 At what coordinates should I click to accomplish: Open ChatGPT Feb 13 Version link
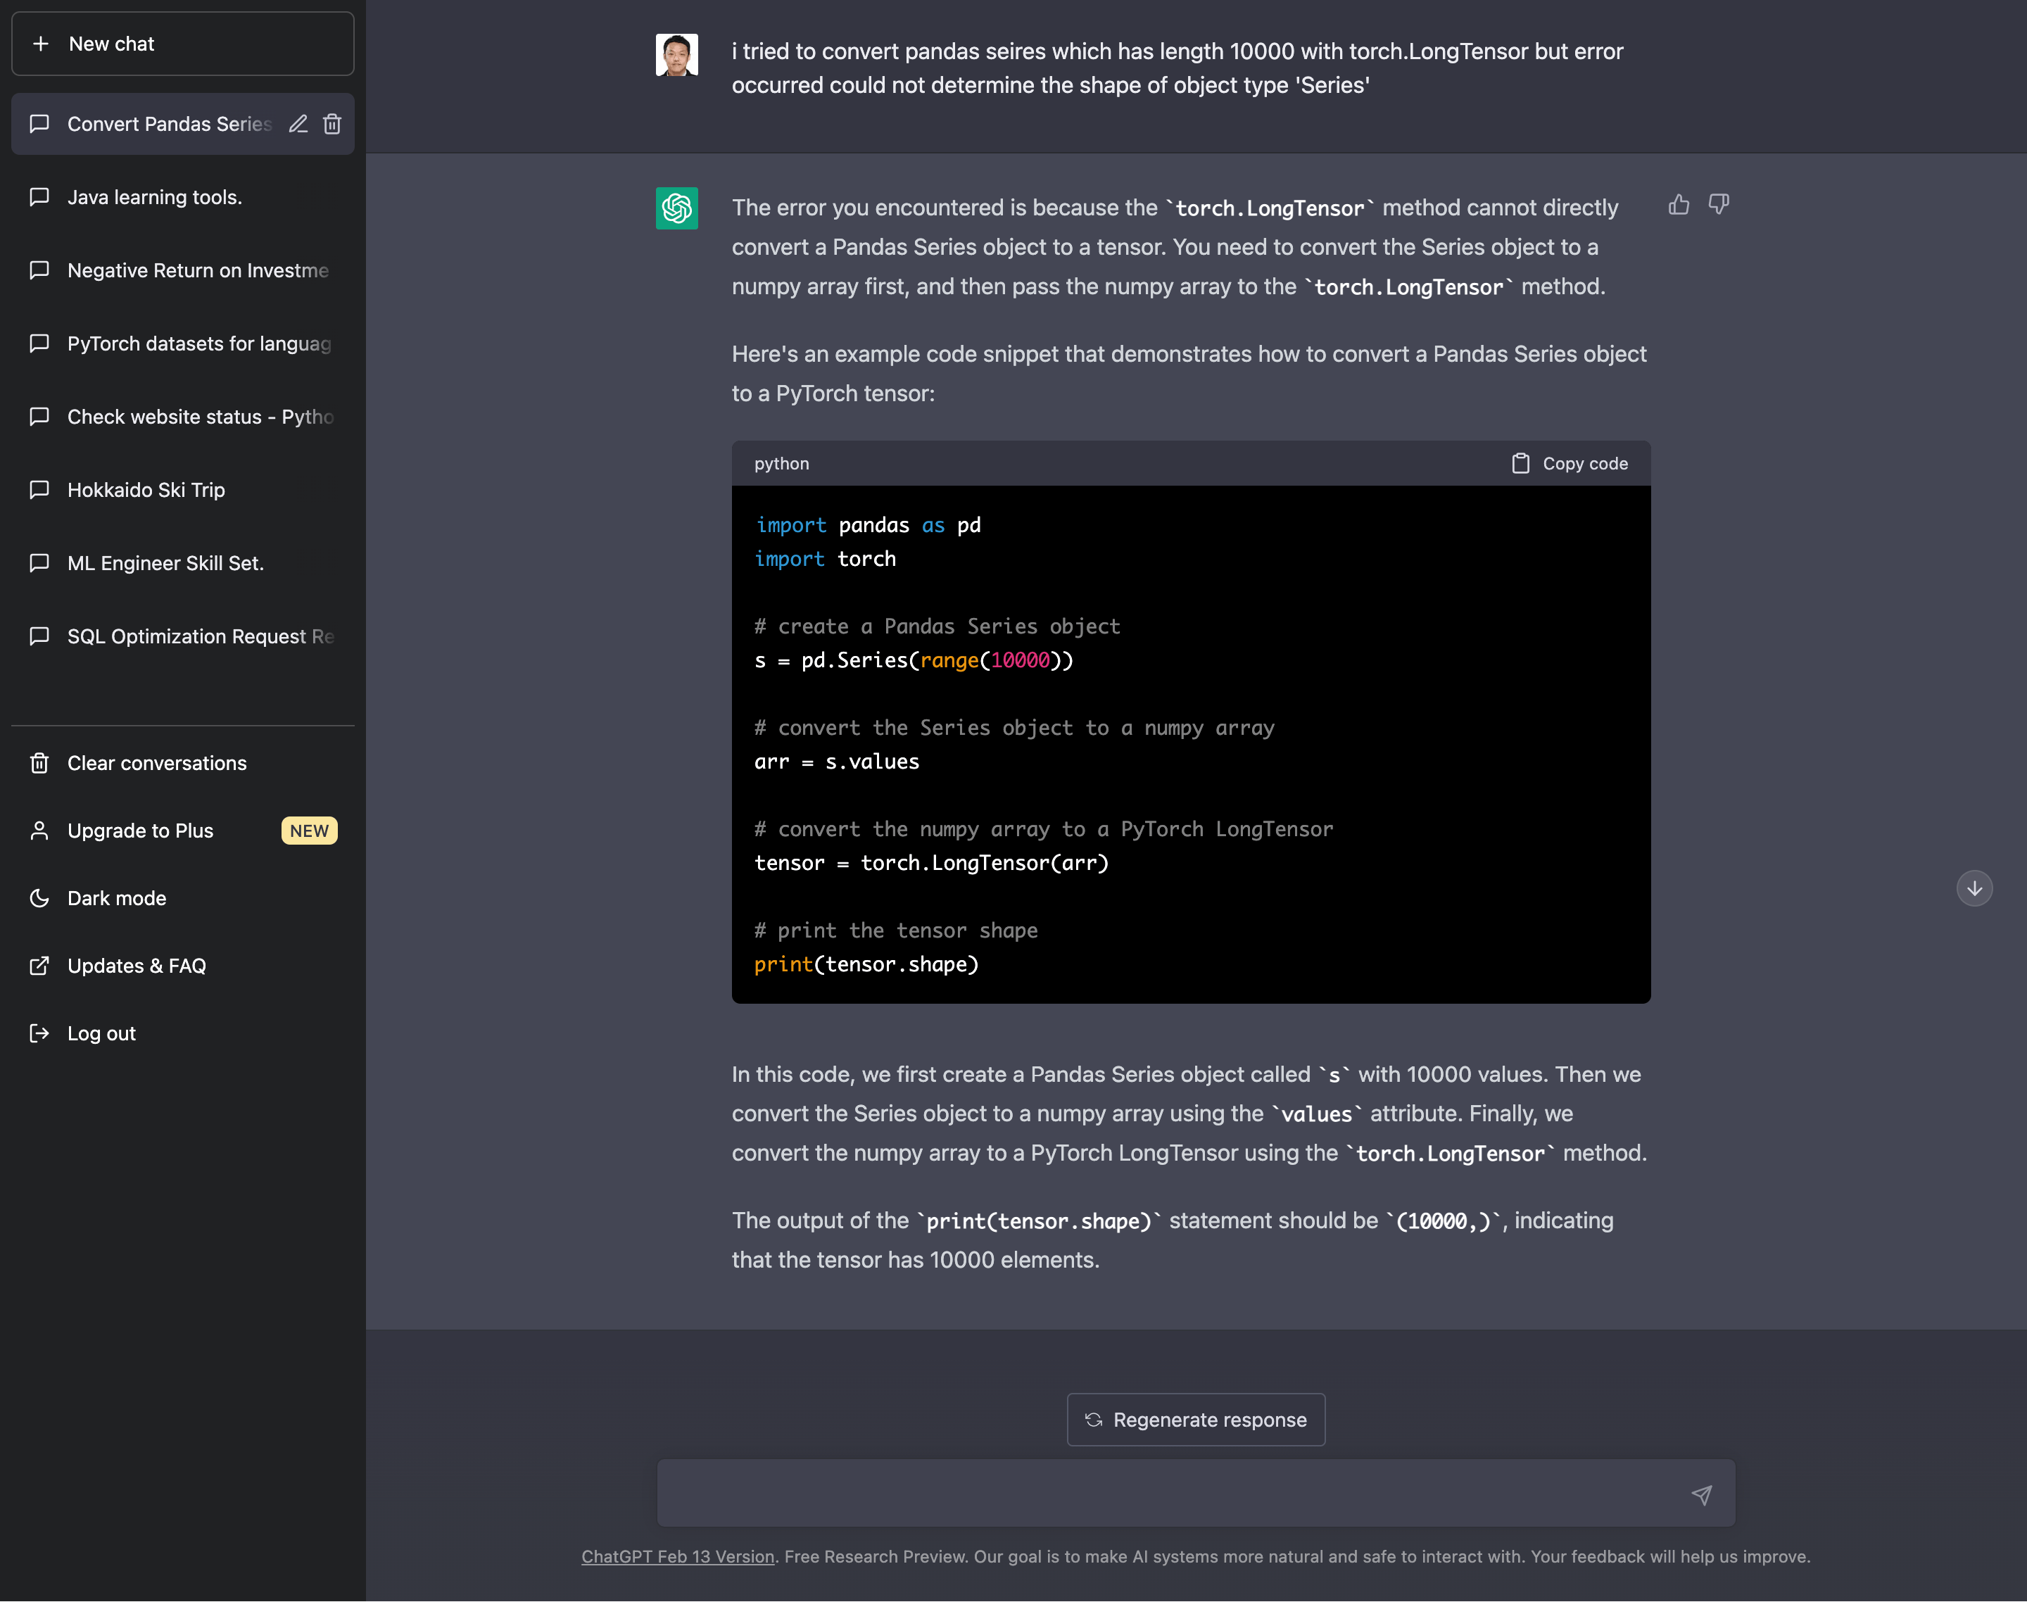[677, 1557]
